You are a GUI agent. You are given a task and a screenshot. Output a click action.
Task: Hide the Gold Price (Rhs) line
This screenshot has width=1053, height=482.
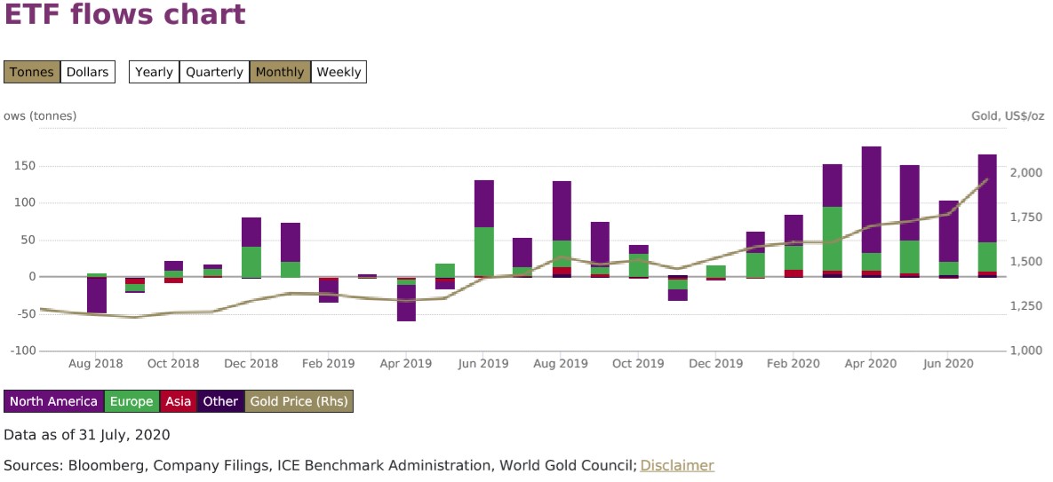point(299,401)
